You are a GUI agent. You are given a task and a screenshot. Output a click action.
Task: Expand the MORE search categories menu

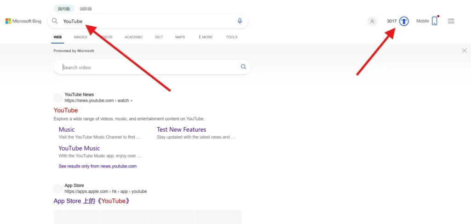[x=206, y=37]
